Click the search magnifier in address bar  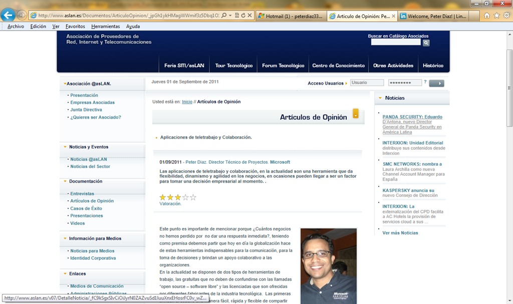point(224,15)
